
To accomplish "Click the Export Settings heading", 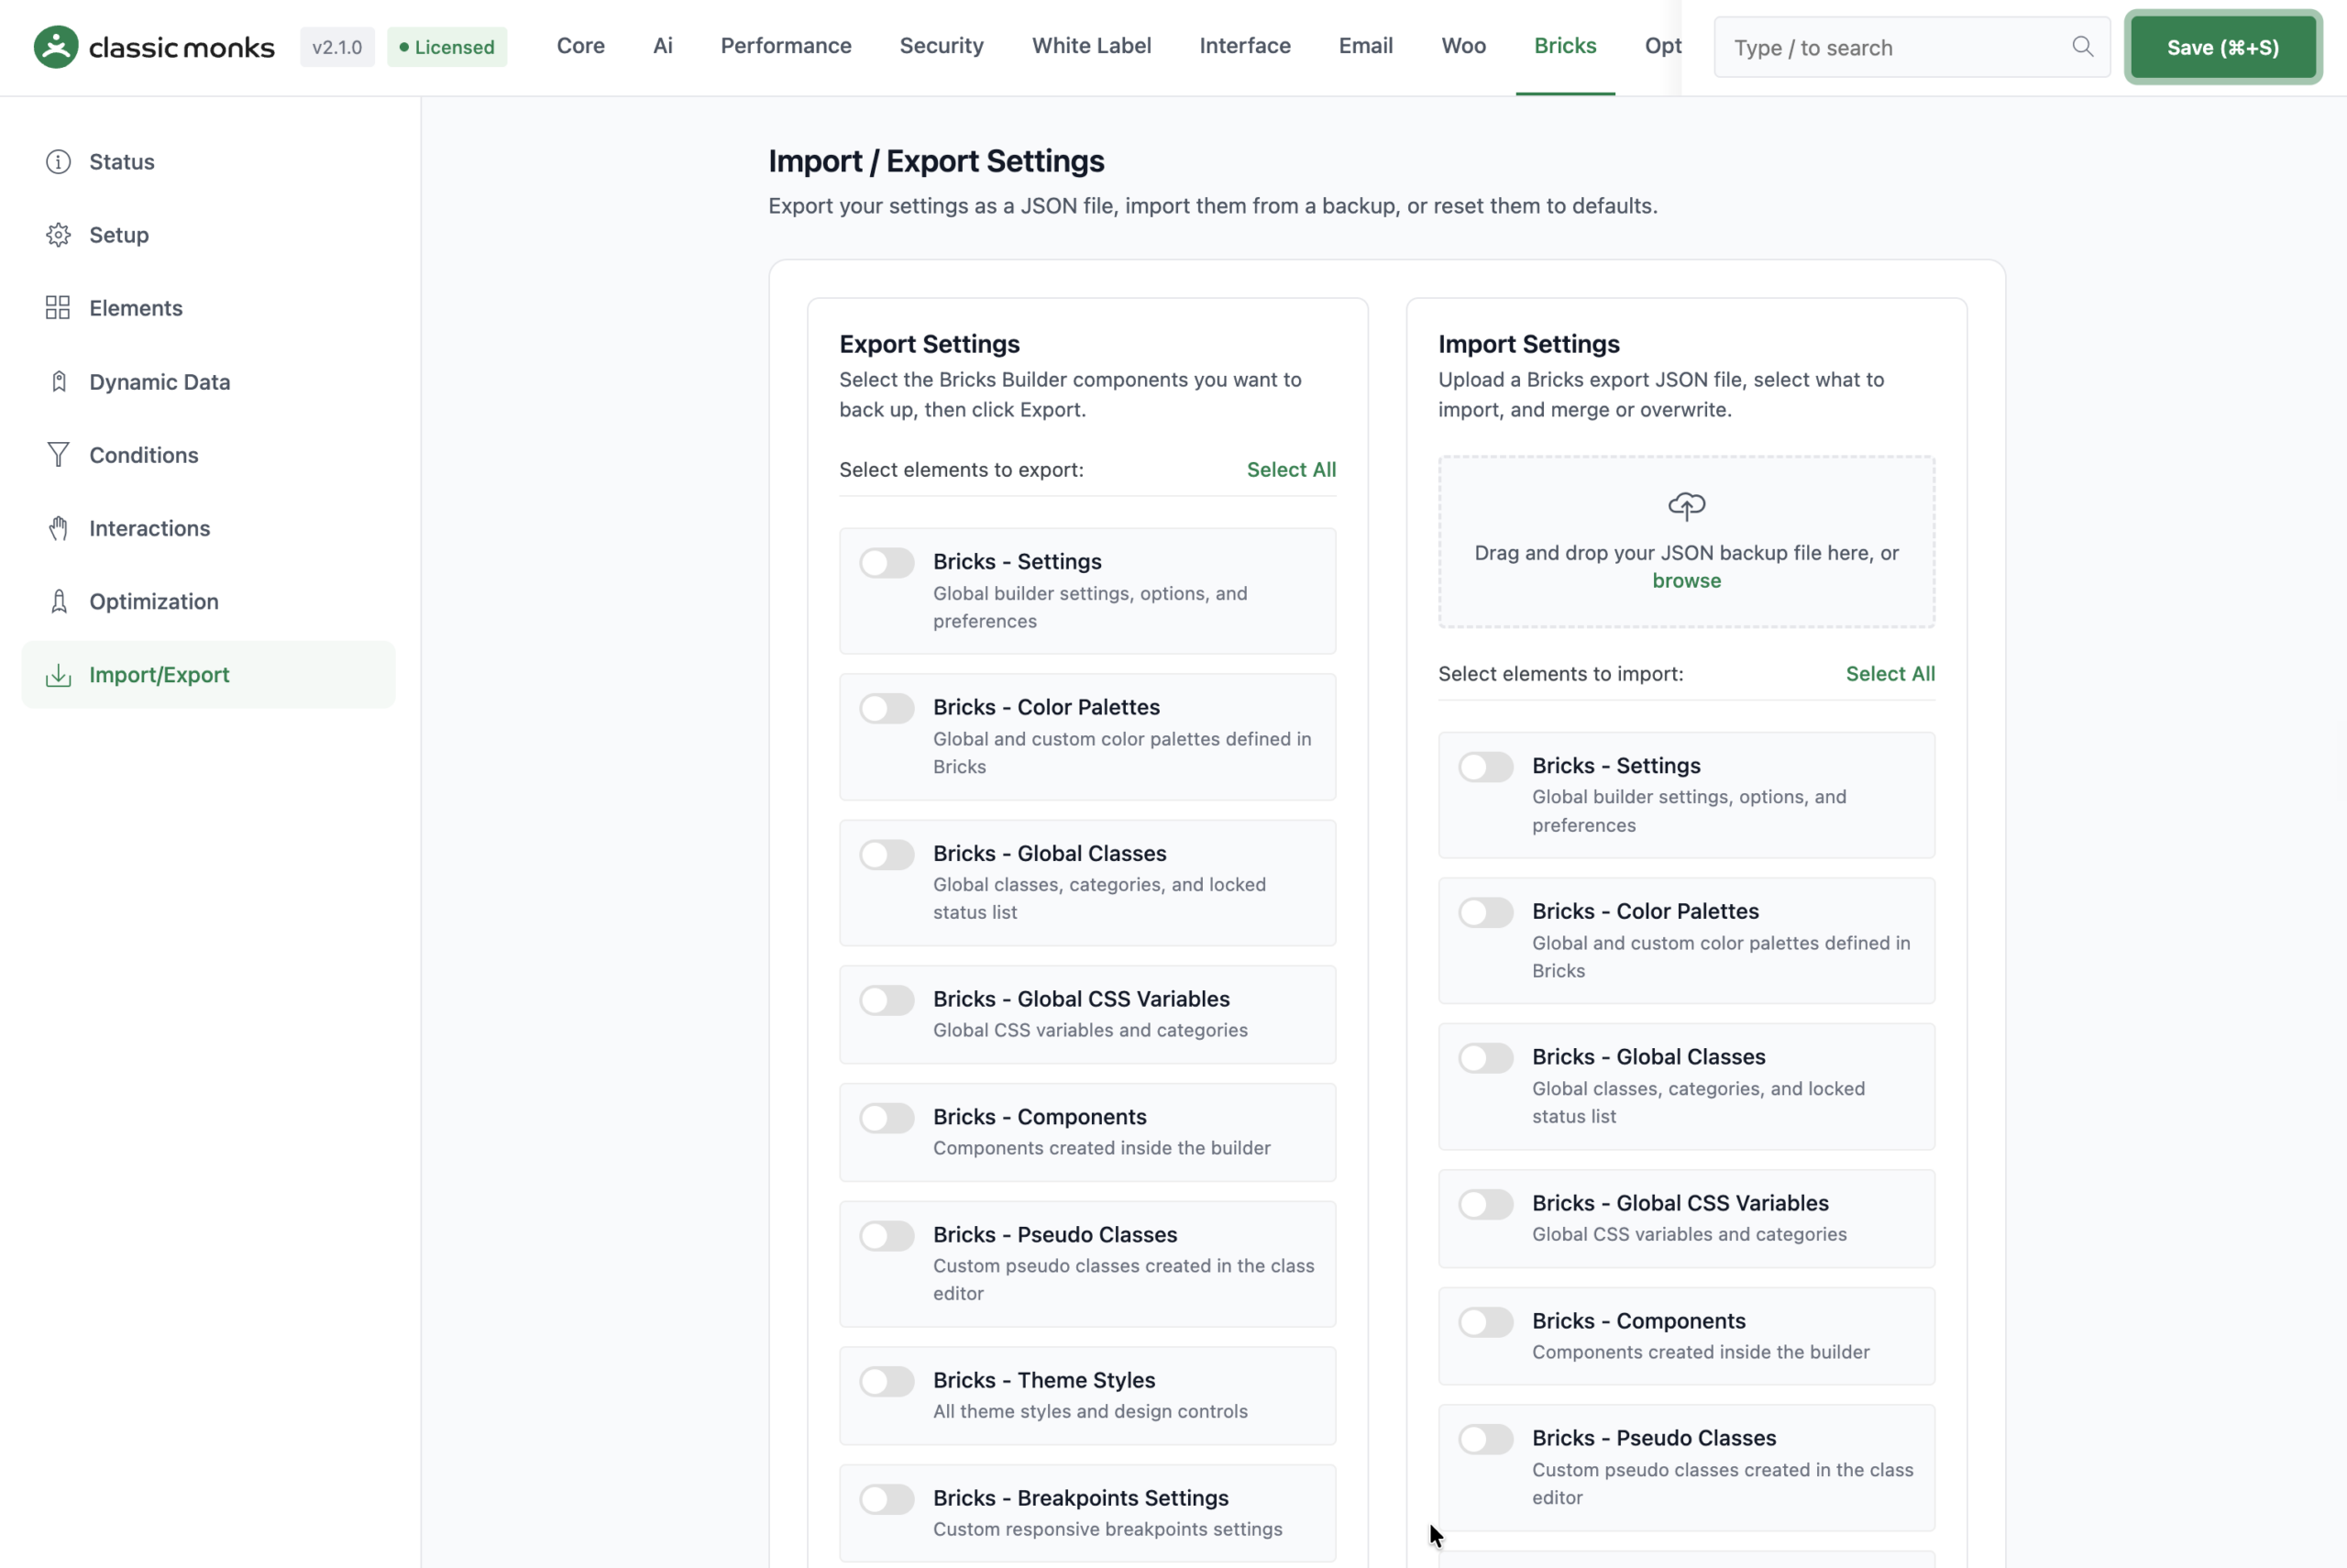I will 929,344.
